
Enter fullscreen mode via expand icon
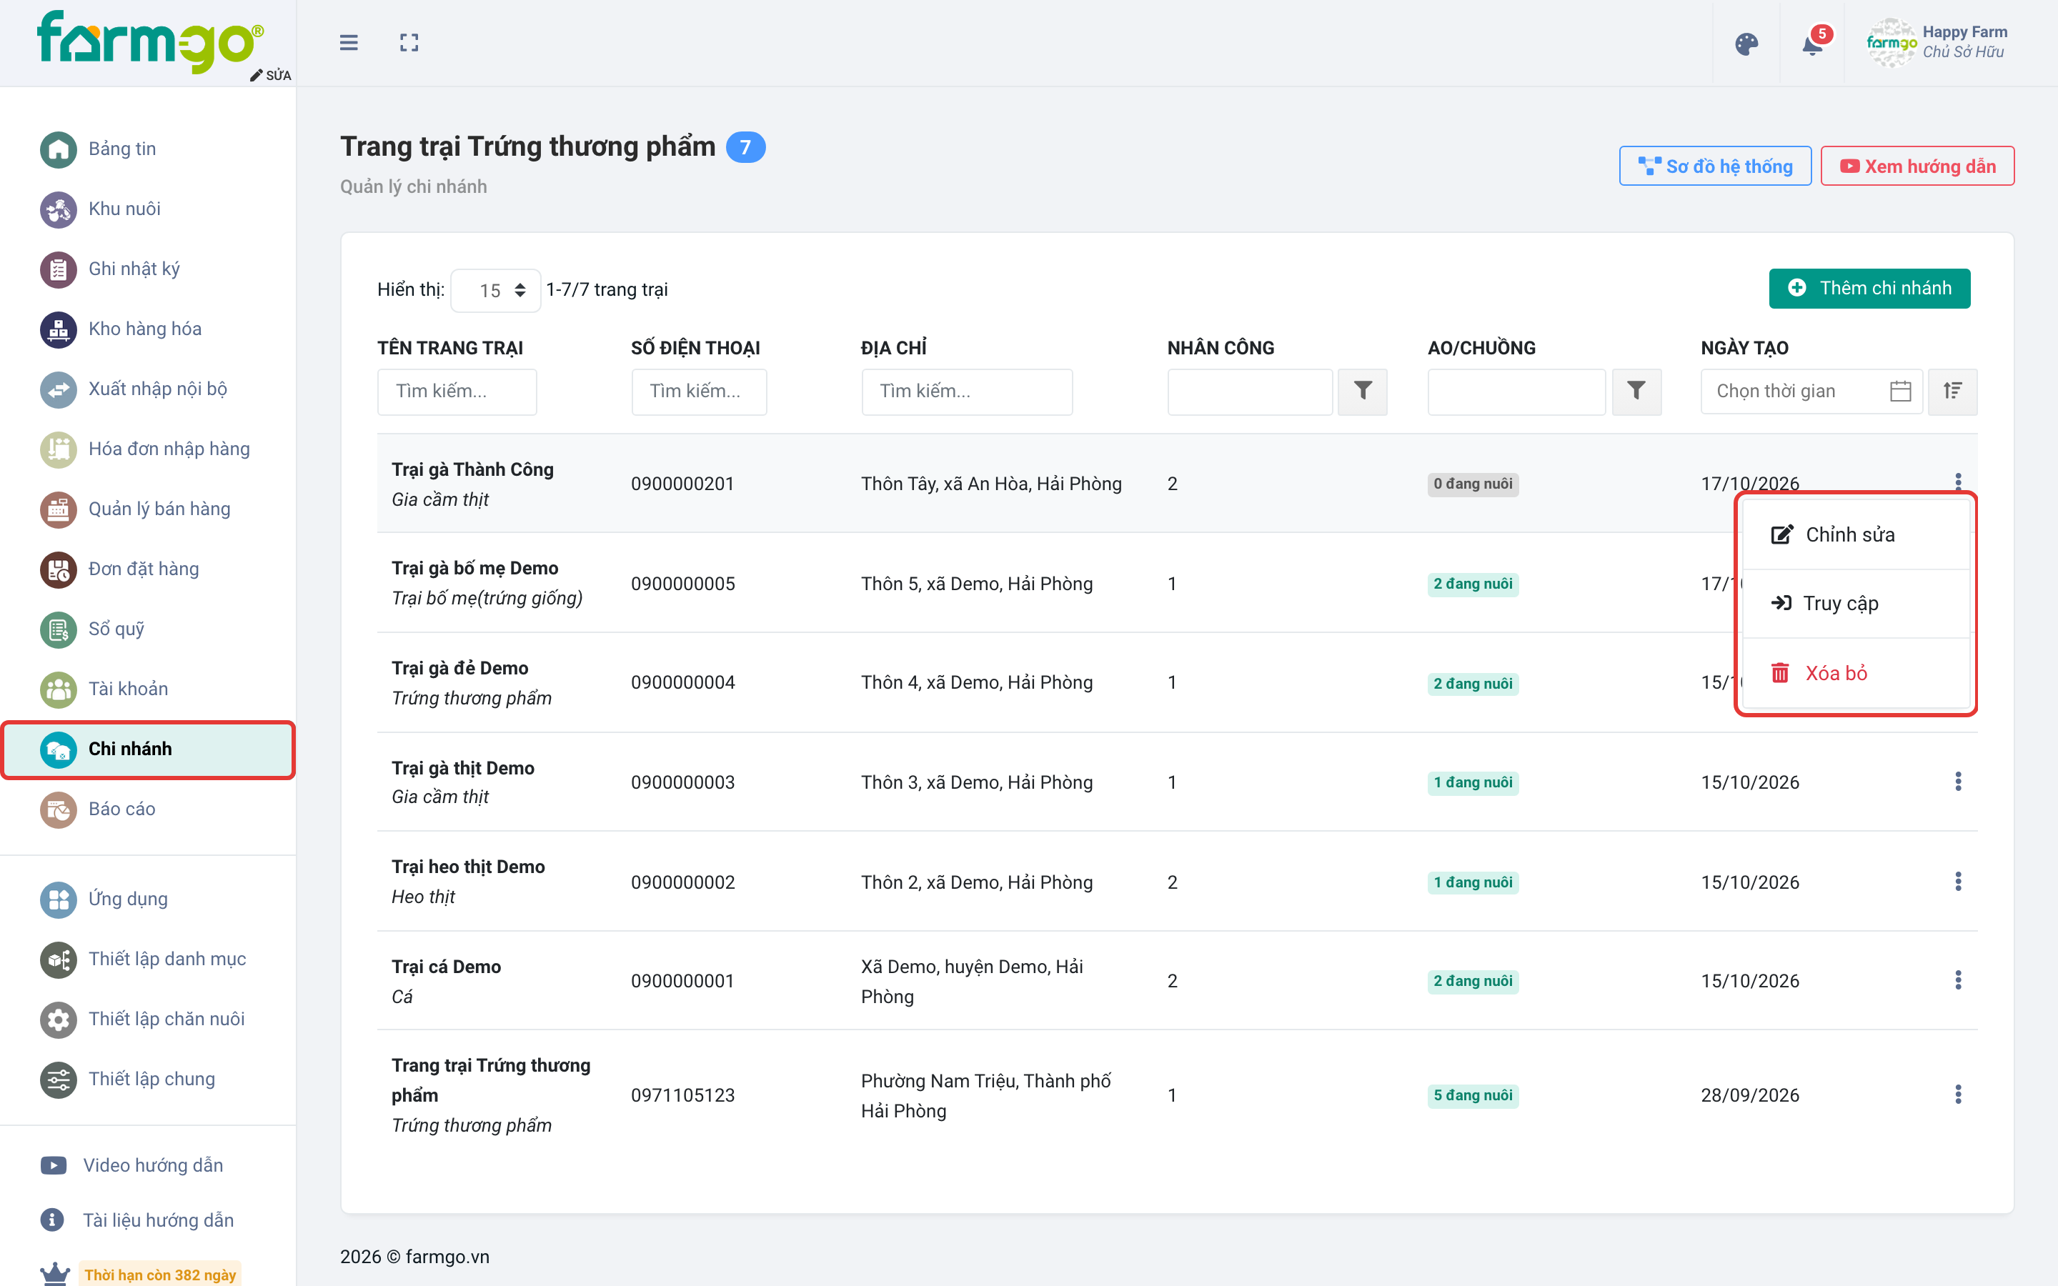click(409, 43)
